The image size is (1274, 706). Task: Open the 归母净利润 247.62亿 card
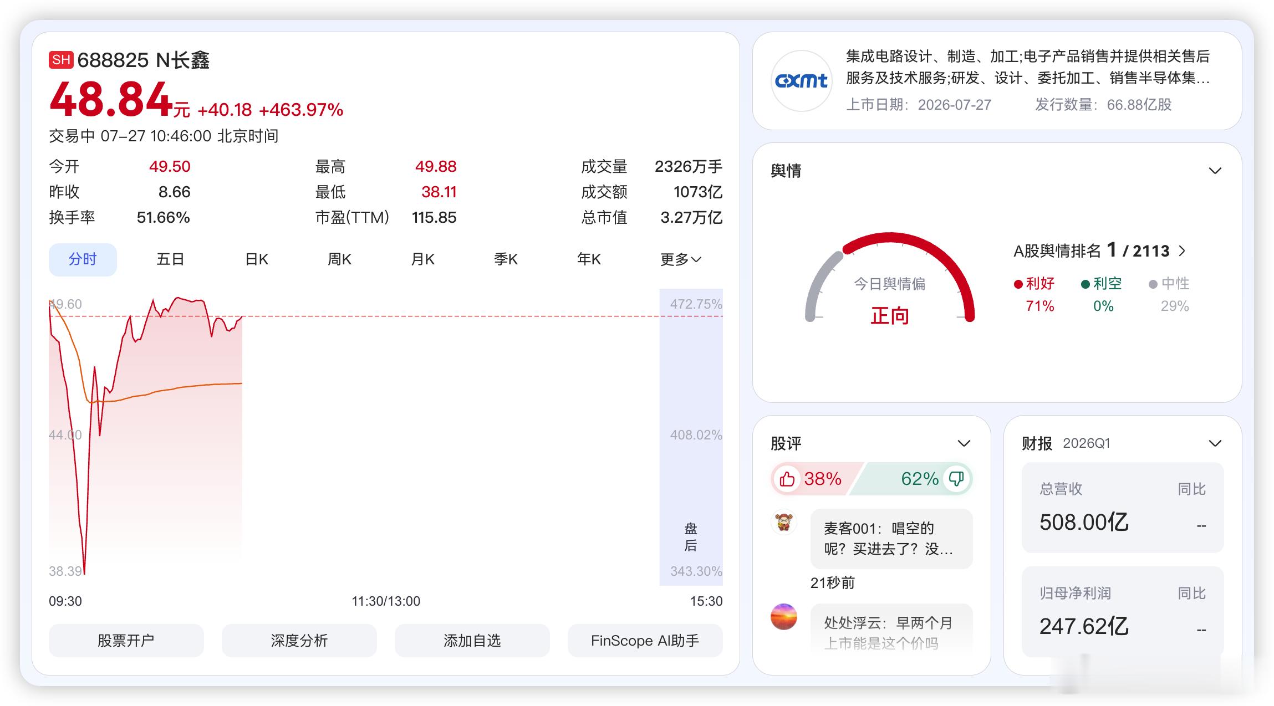(x=1123, y=612)
